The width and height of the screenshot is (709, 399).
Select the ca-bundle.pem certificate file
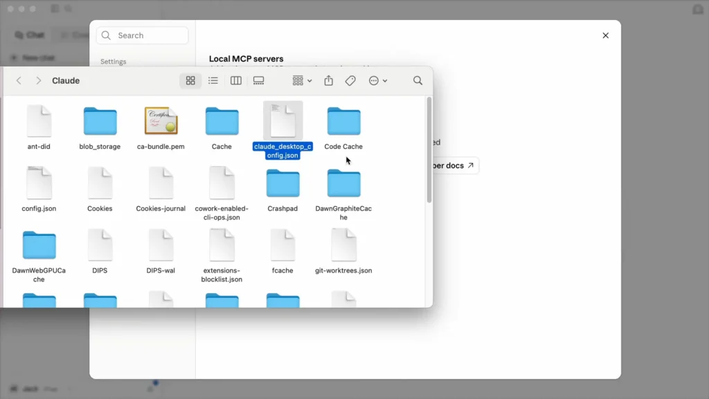click(161, 129)
